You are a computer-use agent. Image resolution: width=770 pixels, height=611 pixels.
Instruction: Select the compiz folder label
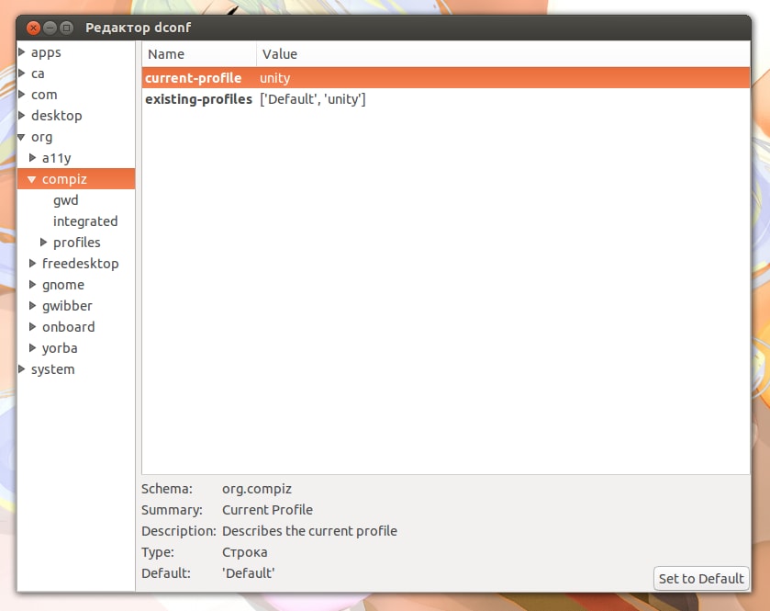[64, 179]
